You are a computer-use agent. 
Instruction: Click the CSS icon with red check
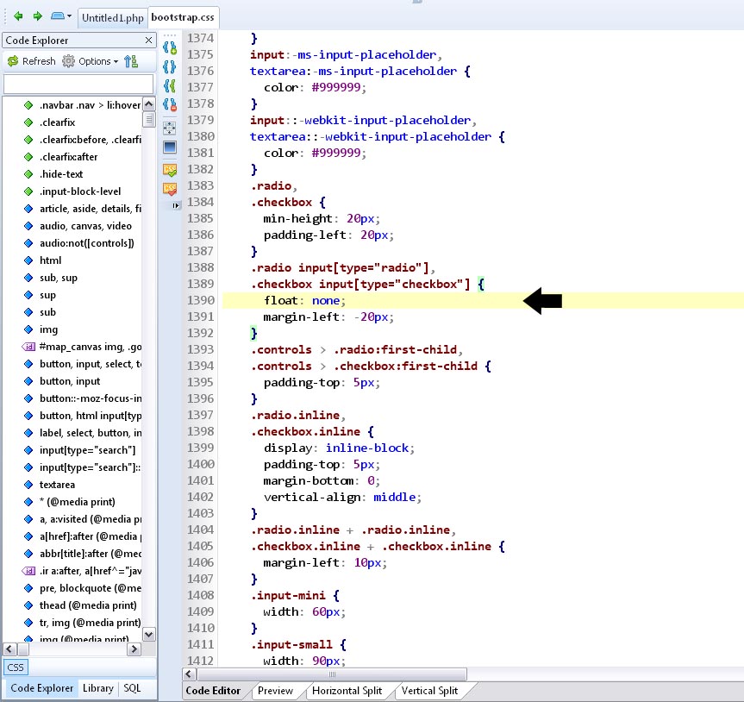(170, 189)
